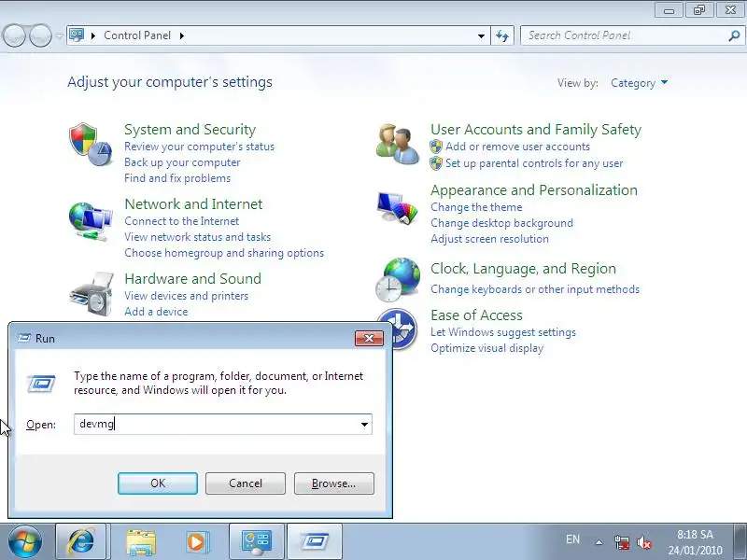
Task: Click Change the theme link
Action: coord(476,207)
